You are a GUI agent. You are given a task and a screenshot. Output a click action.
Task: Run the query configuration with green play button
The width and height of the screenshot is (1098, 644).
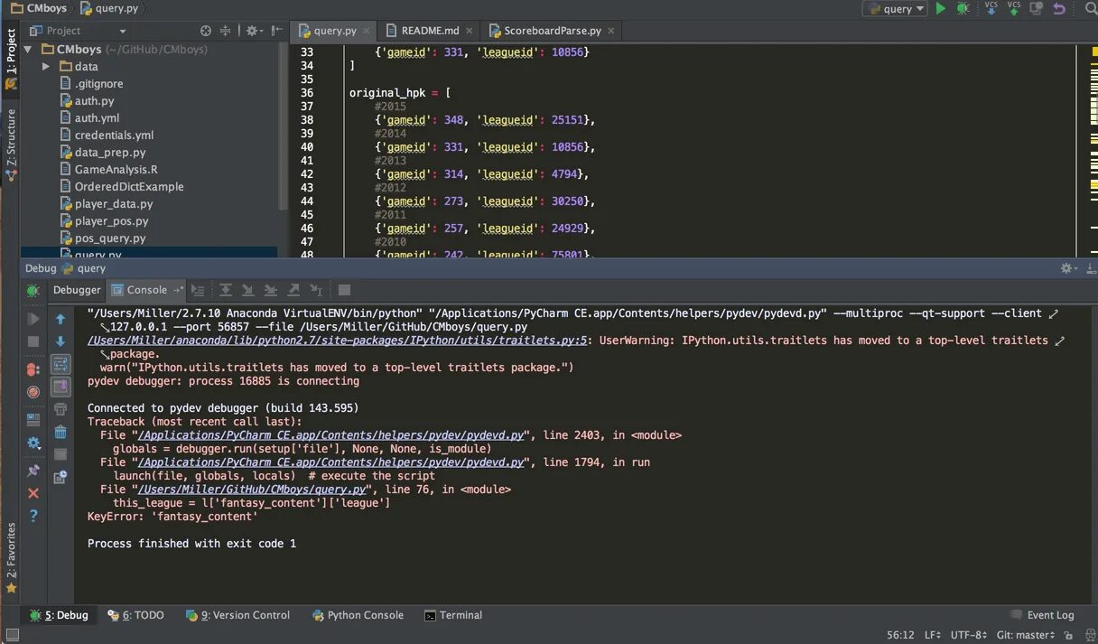click(x=940, y=8)
